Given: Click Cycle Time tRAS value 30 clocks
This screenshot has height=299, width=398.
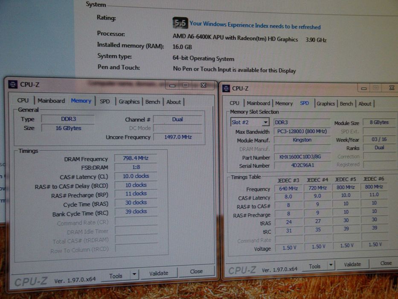Looking at the screenshot, I should (136, 202).
